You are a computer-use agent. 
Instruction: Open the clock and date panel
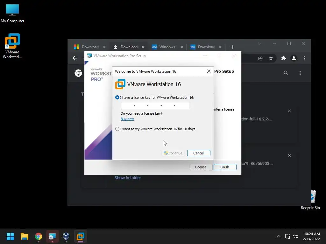(311, 236)
